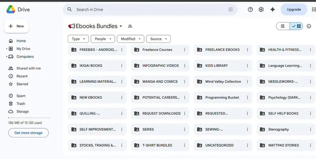Open the People filter dropdown
This screenshot has width=316, height=159.
[103, 39]
